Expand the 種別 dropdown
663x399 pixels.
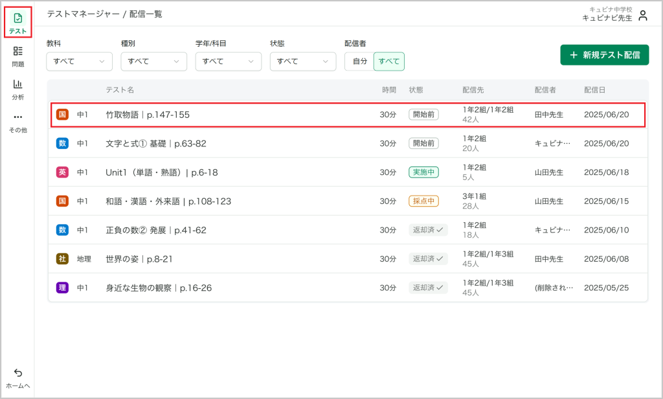pos(154,62)
